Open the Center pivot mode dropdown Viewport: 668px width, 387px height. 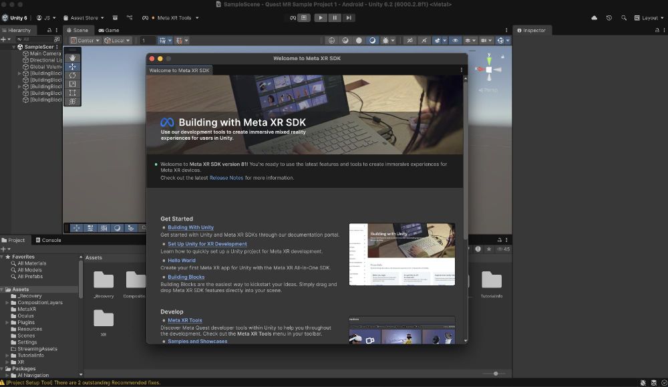pyautogui.click(x=86, y=41)
